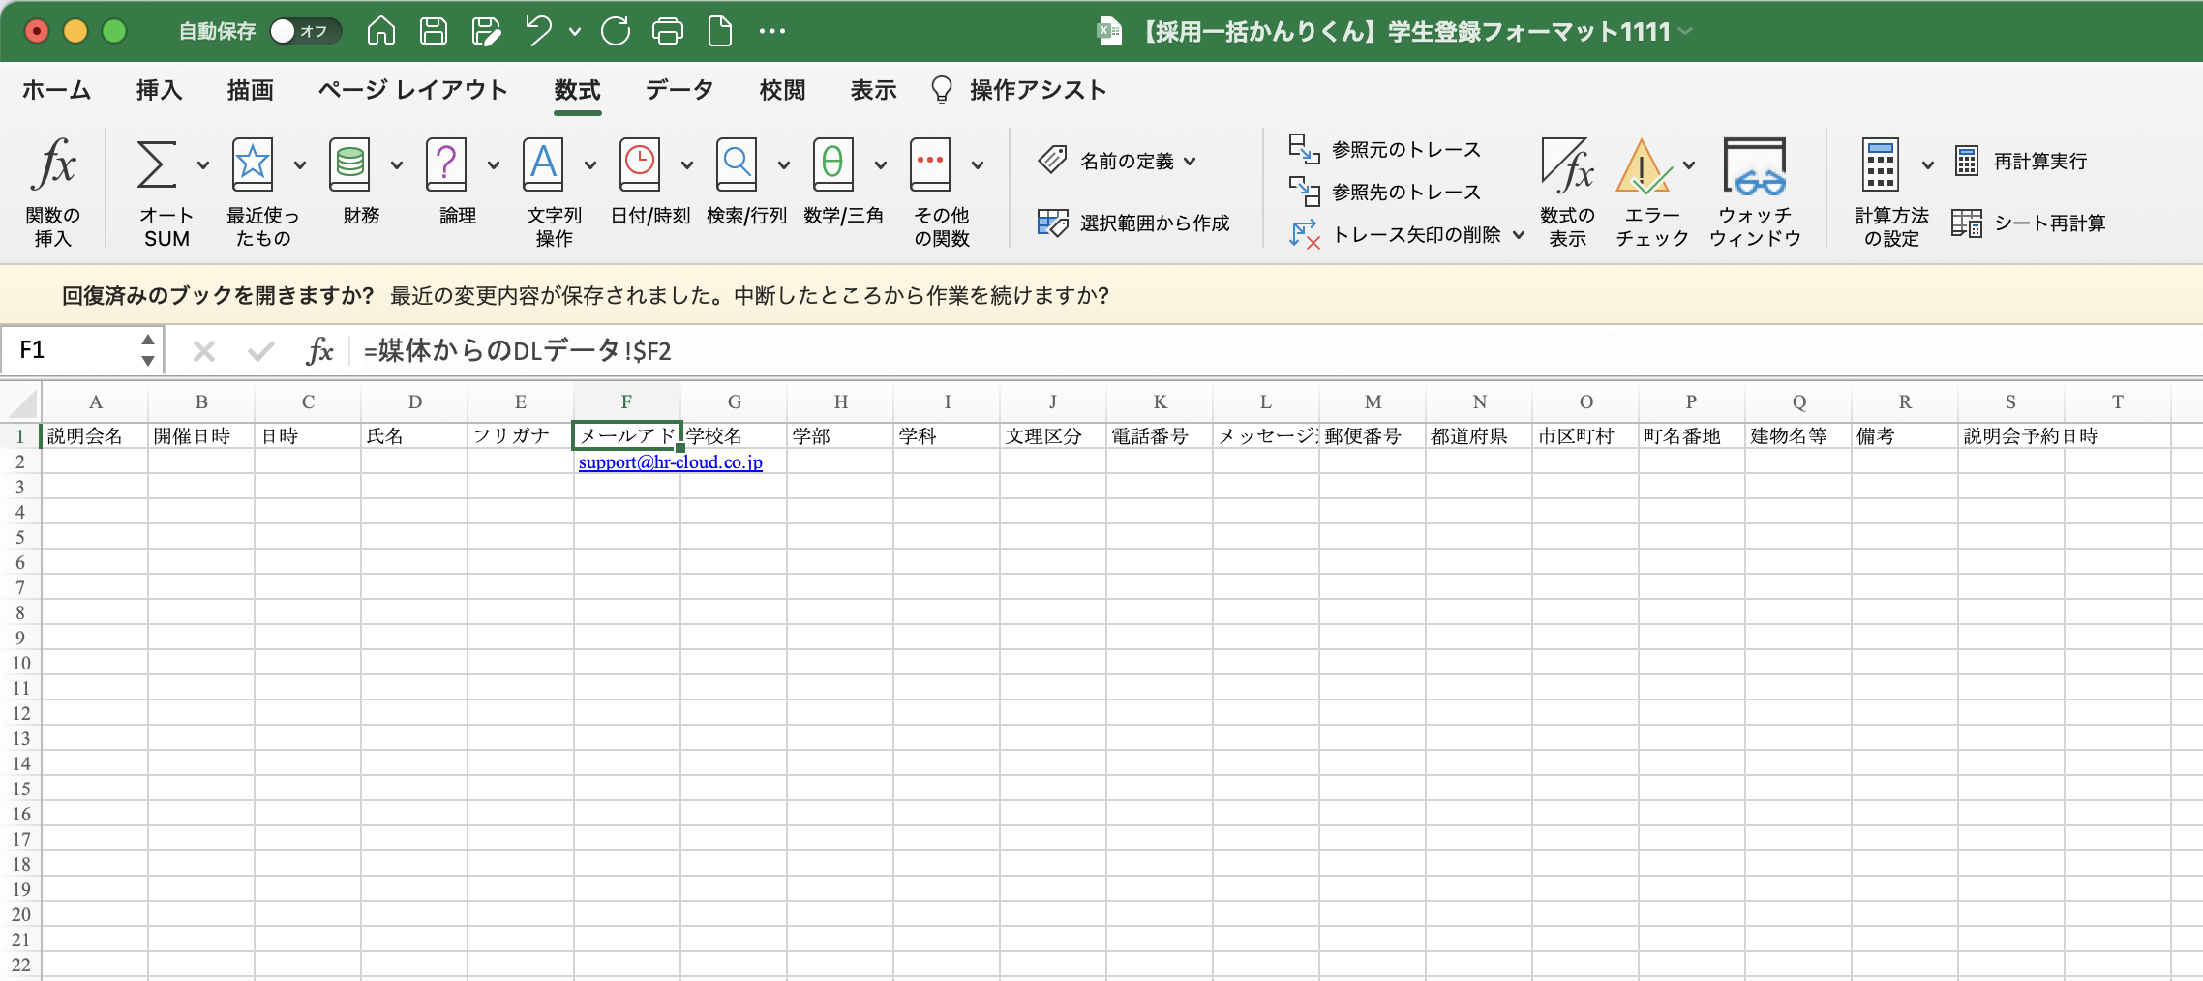
Task: Click the 数式の表示 show formulas icon
Action: tap(1567, 166)
